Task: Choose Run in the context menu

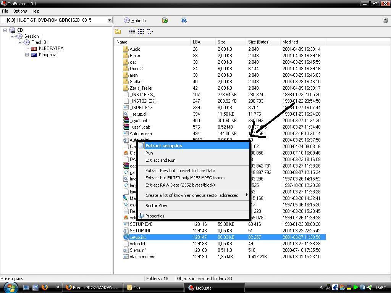Action: coord(194,153)
